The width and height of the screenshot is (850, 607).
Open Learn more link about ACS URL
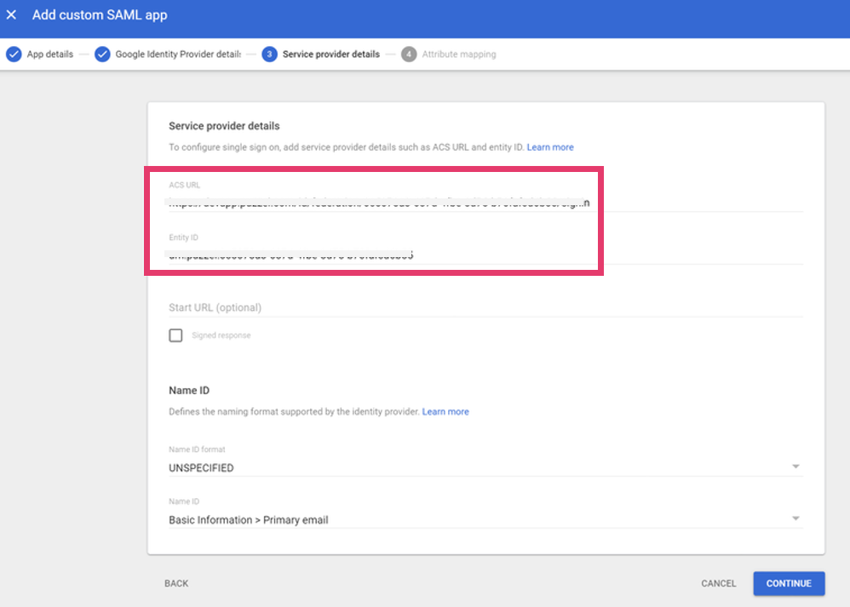(549, 147)
